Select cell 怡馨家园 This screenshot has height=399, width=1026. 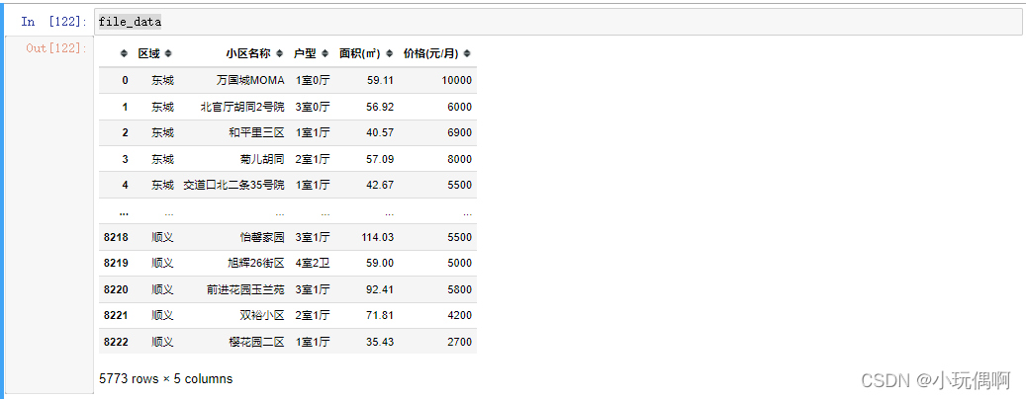(262, 237)
